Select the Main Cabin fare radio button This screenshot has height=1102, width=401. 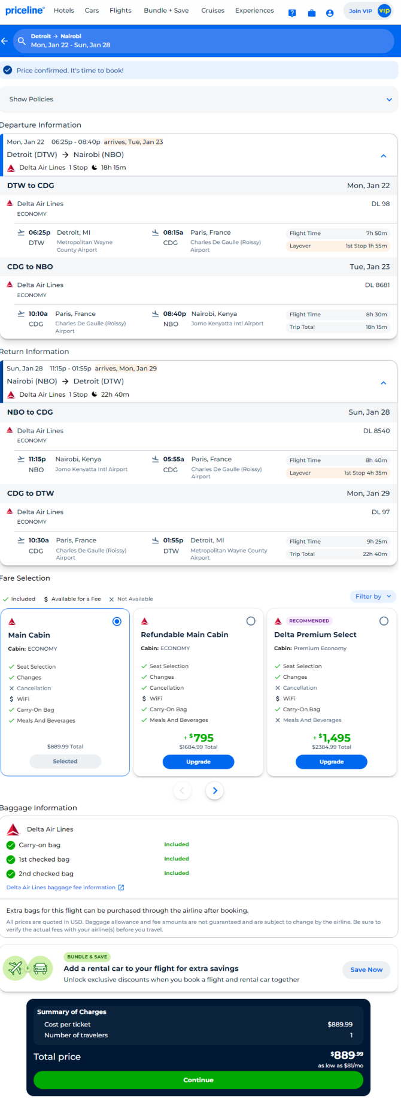pyautogui.click(x=117, y=621)
